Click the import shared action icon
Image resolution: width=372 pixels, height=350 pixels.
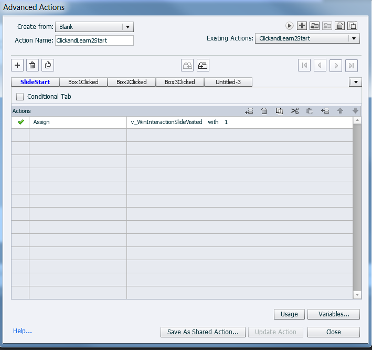(x=314, y=26)
